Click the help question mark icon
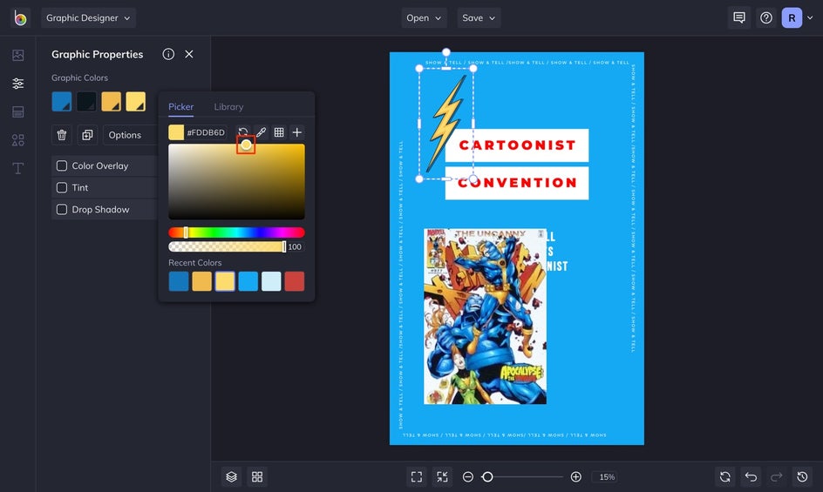Screen dimensions: 823x492 tap(765, 17)
